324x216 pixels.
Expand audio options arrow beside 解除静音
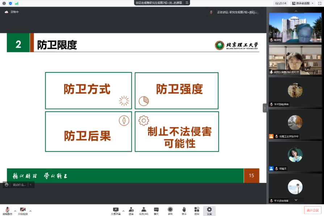[x=15, y=211]
